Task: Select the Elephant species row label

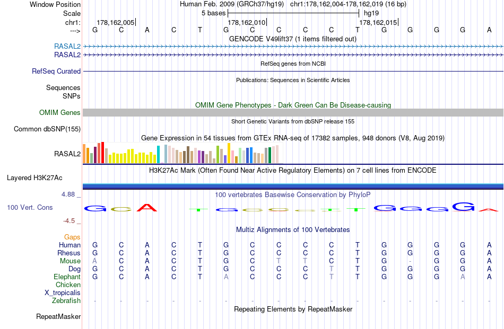Action: pyautogui.click(x=67, y=277)
